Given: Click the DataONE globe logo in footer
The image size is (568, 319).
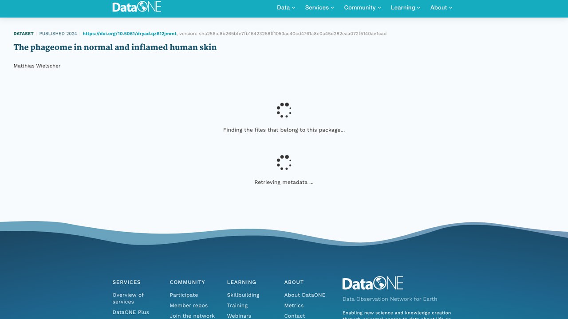Looking at the screenshot, I should [x=373, y=283].
